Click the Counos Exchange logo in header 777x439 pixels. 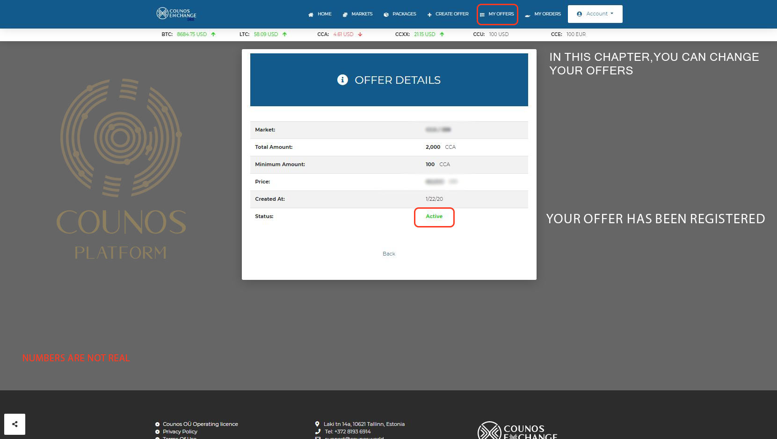point(176,14)
